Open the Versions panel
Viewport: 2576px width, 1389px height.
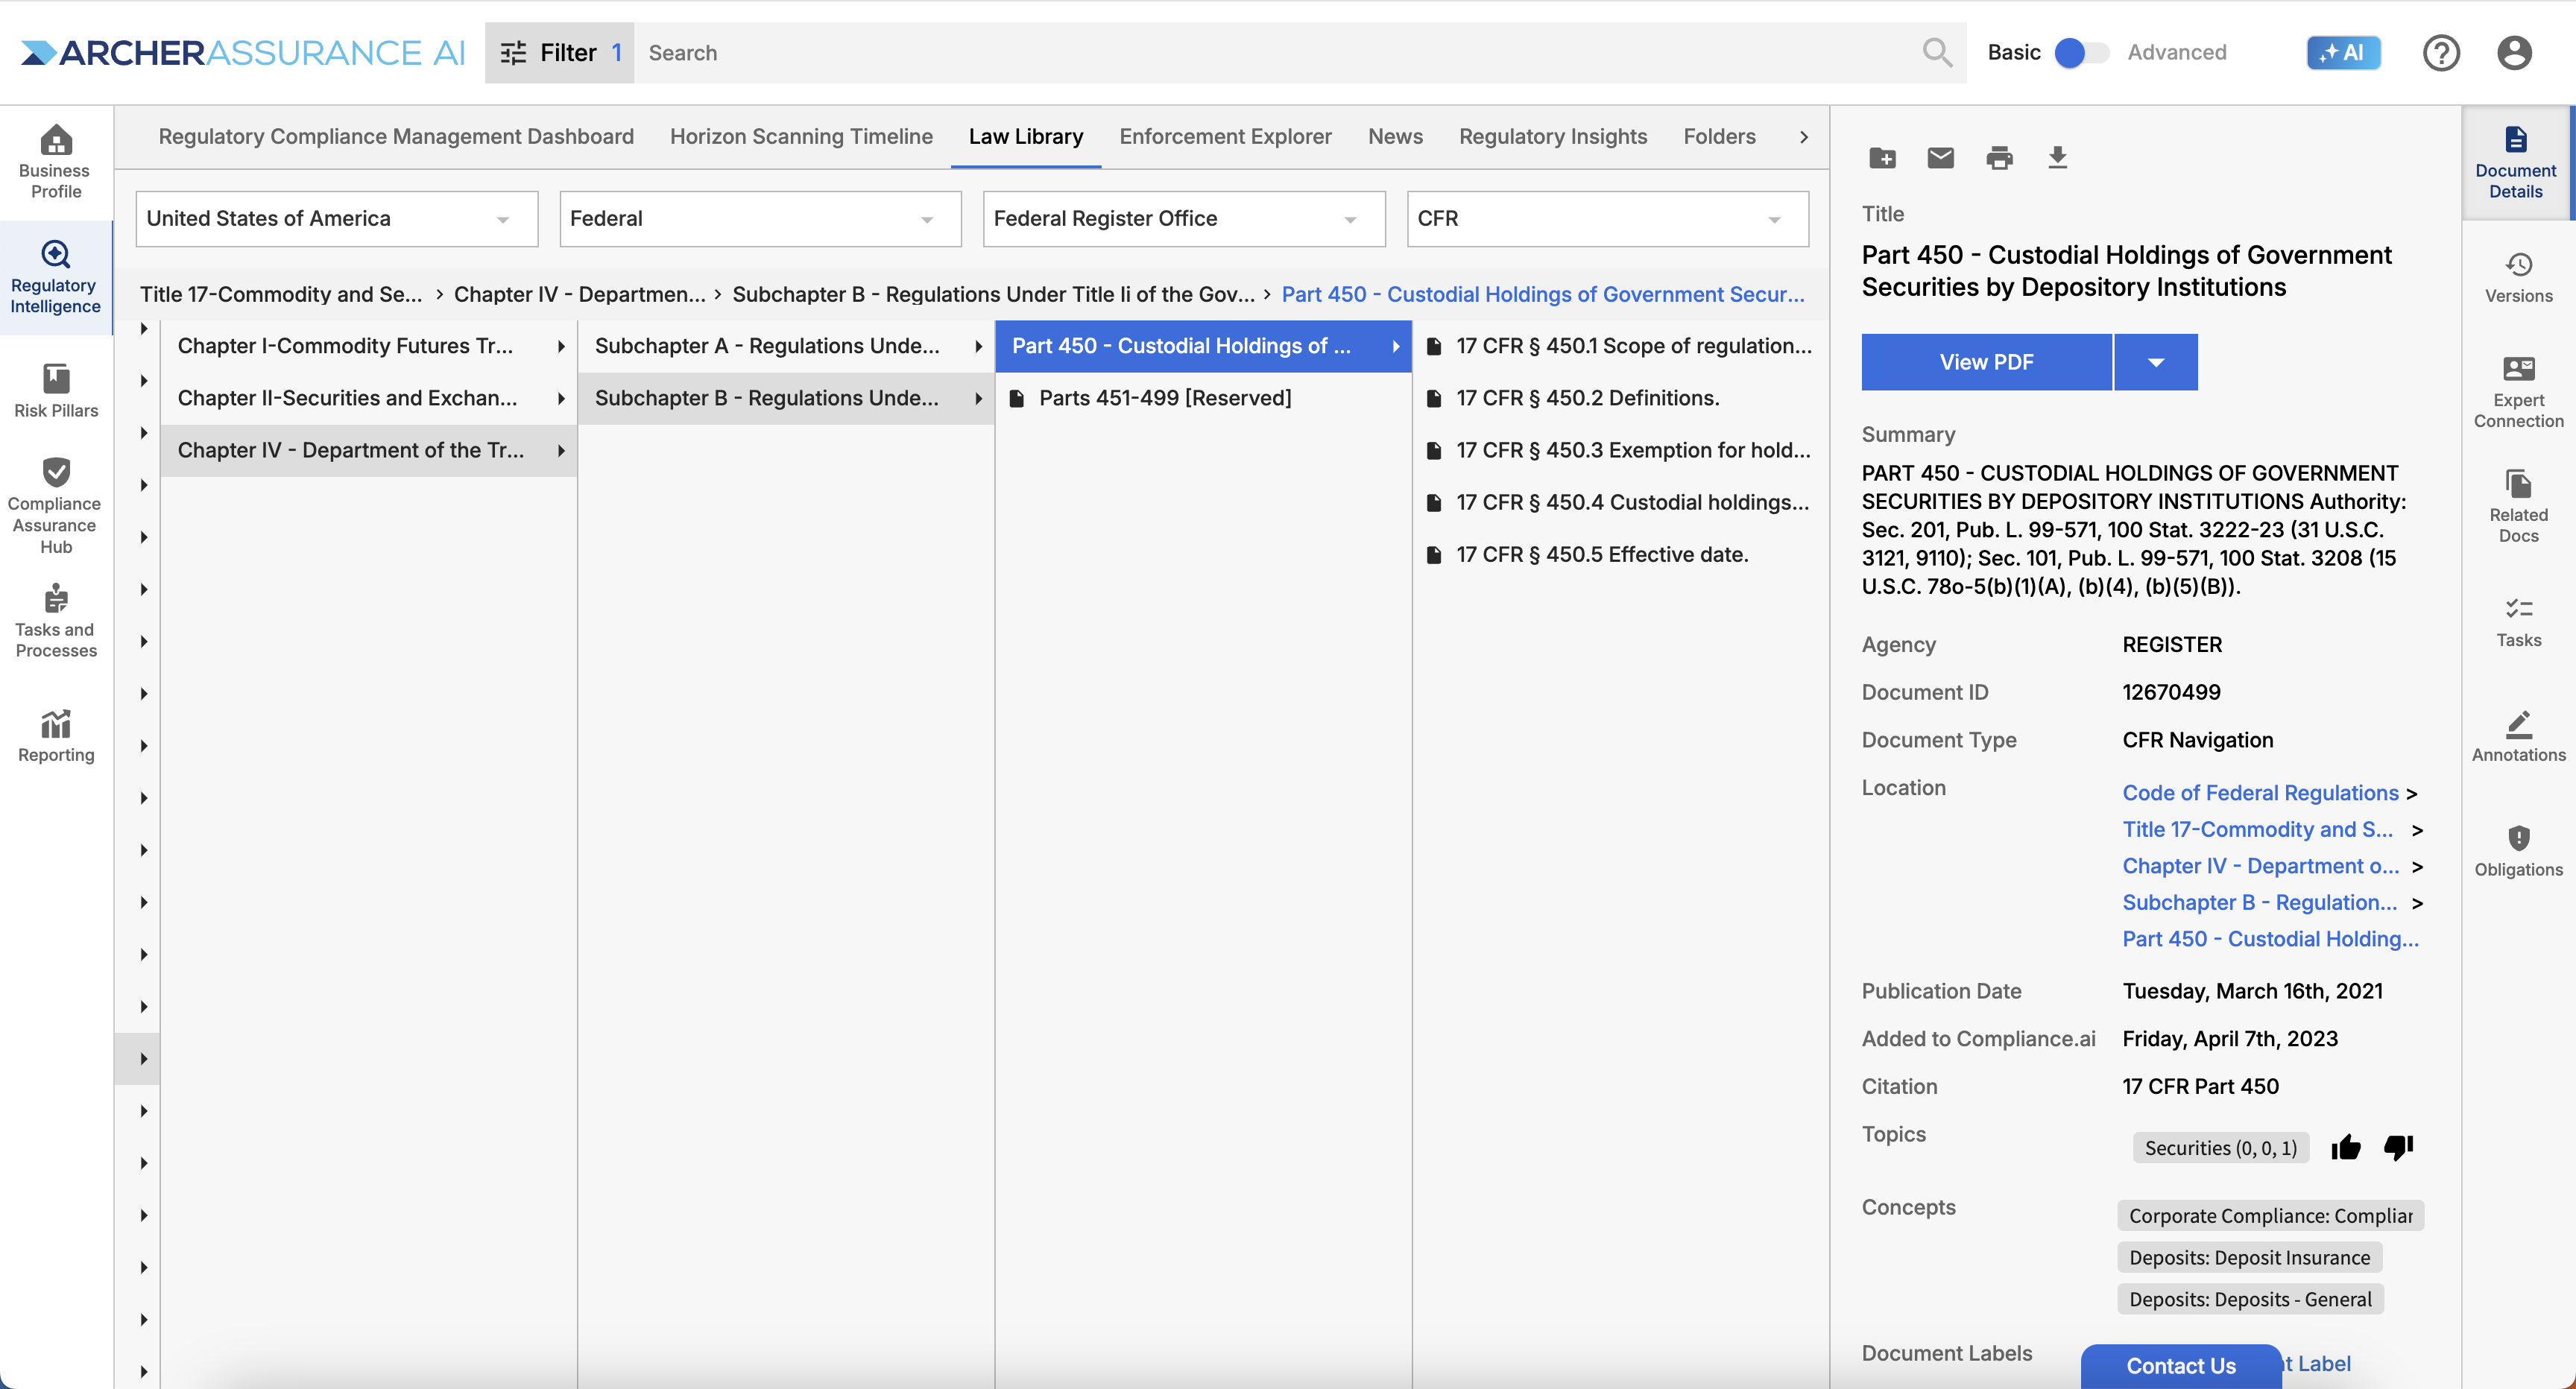point(2518,278)
